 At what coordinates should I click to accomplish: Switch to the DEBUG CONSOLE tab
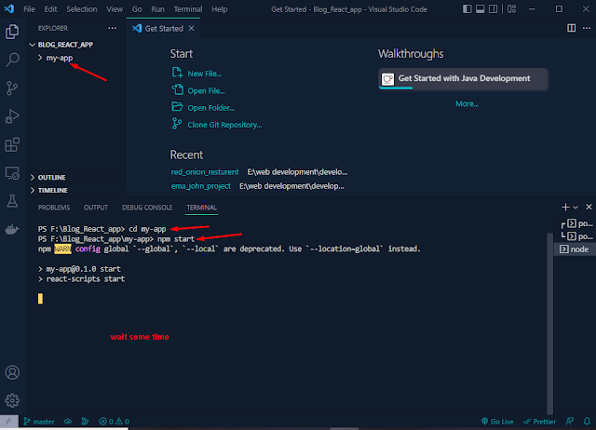tap(147, 208)
